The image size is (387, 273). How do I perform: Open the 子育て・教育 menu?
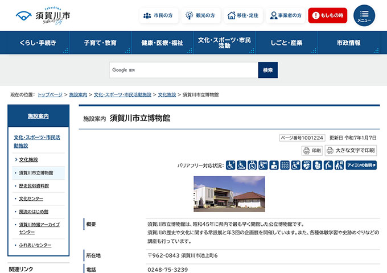[x=100, y=43]
